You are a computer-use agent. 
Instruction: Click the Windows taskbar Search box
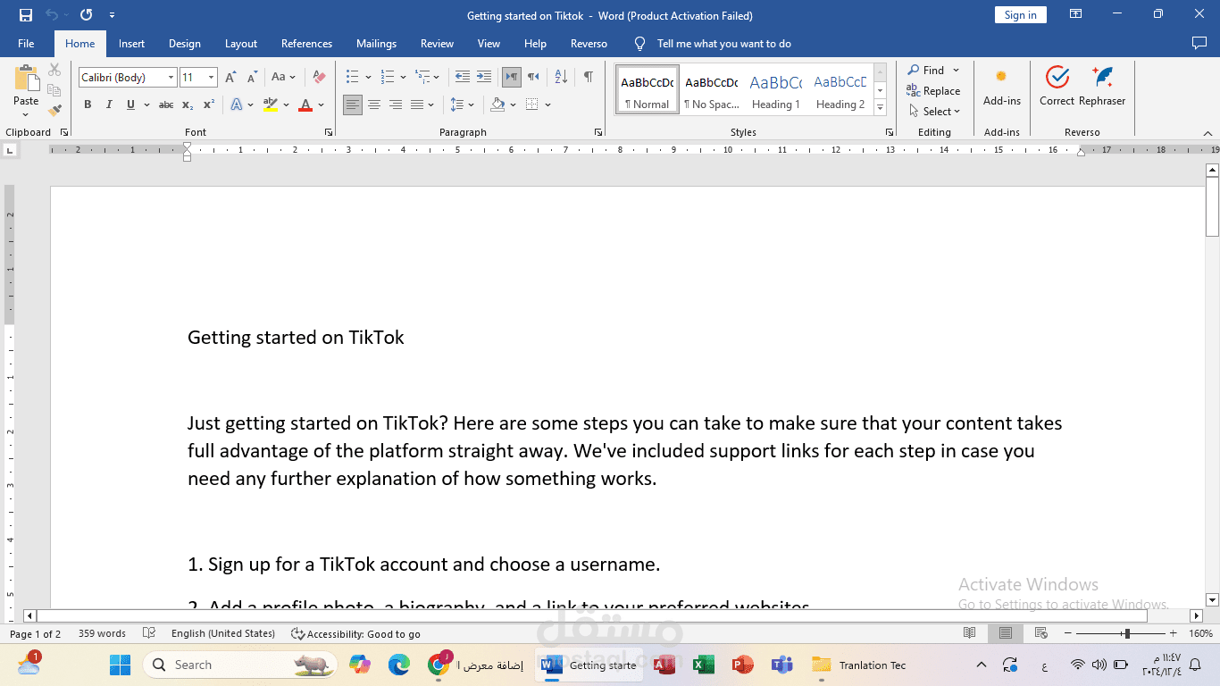(x=240, y=665)
